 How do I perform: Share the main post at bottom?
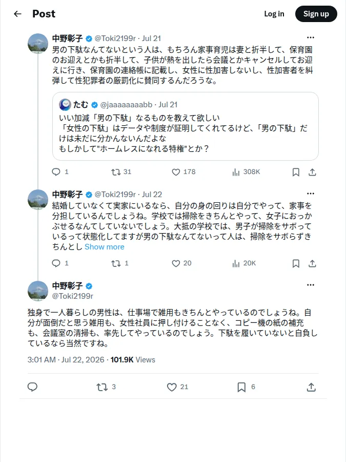[311, 387]
